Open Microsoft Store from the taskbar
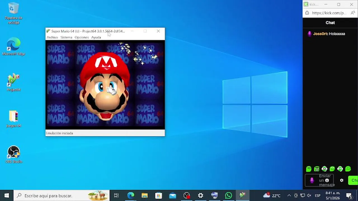Screen dimensions: 358x201 [159, 195]
